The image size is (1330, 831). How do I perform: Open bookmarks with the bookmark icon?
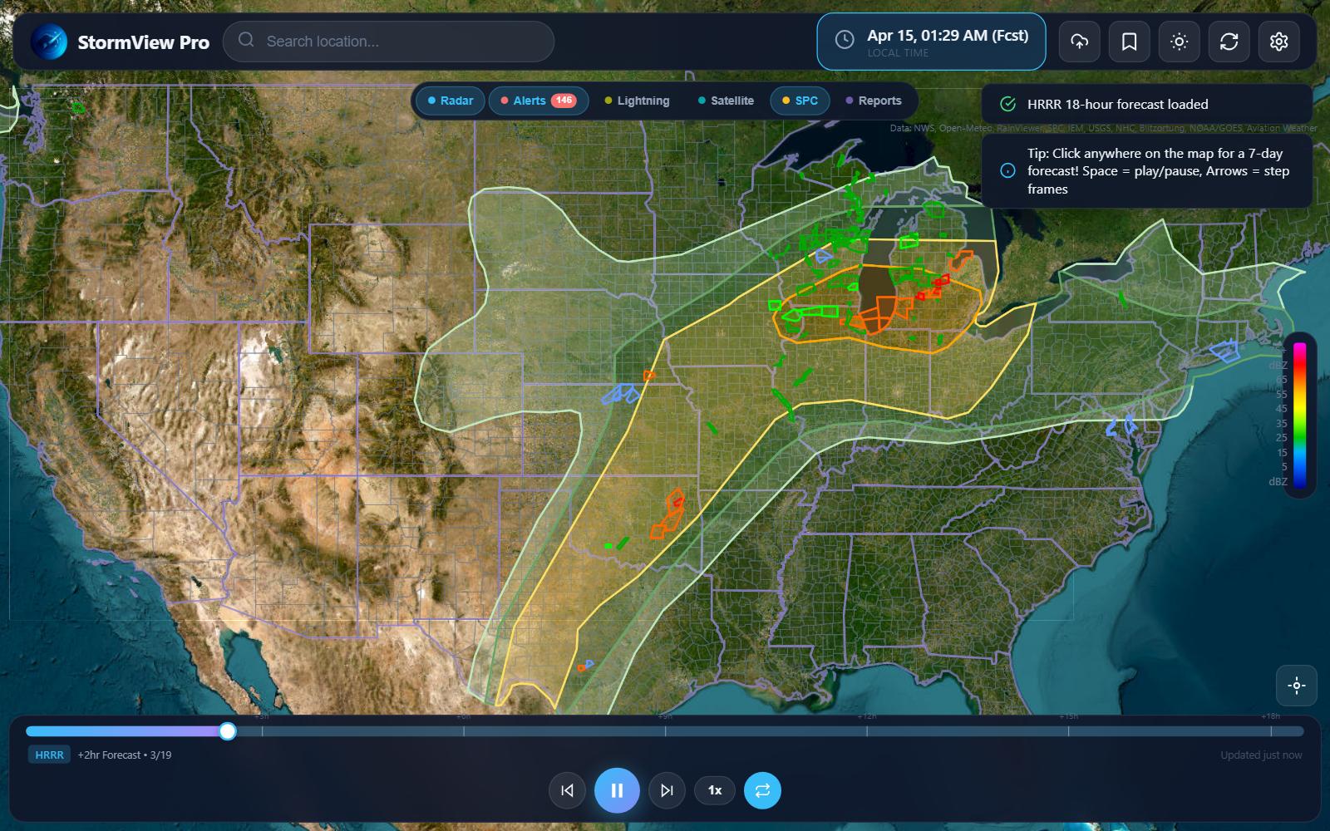pos(1129,42)
